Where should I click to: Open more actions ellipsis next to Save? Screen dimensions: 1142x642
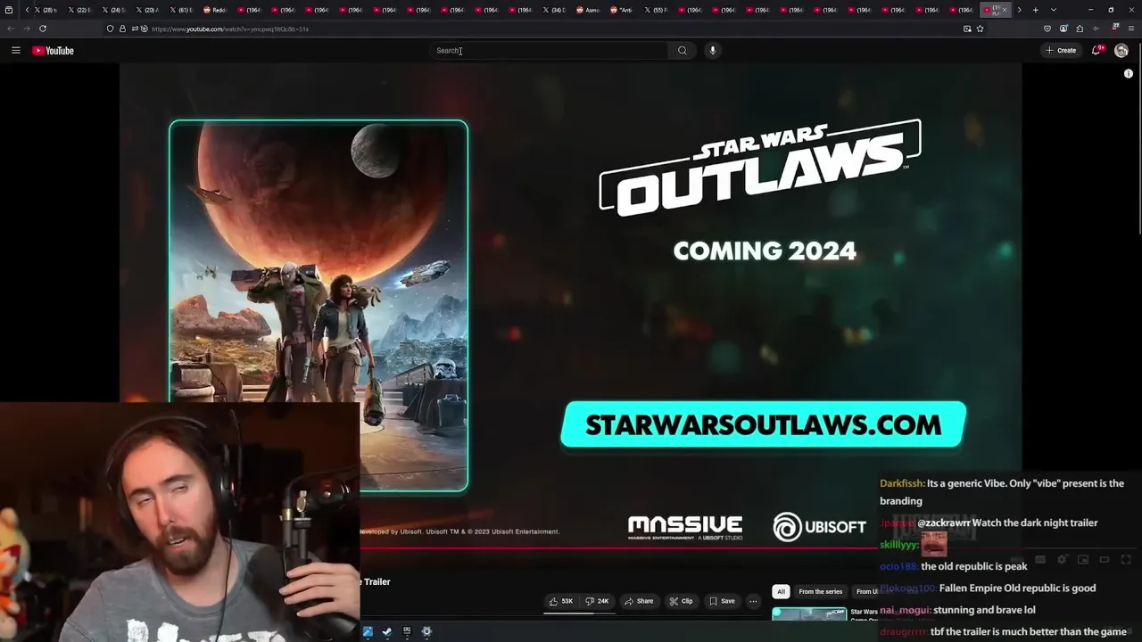pos(753,601)
